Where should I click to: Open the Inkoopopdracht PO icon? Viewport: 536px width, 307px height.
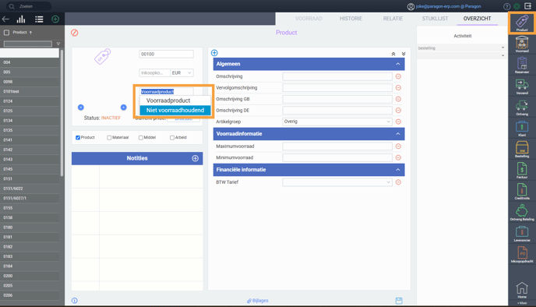point(522,255)
